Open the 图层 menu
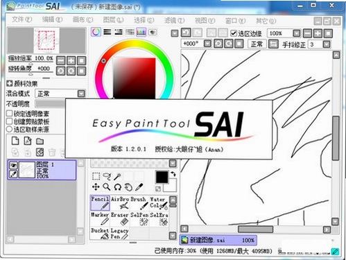The image size is (346, 260). coord(113,20)
